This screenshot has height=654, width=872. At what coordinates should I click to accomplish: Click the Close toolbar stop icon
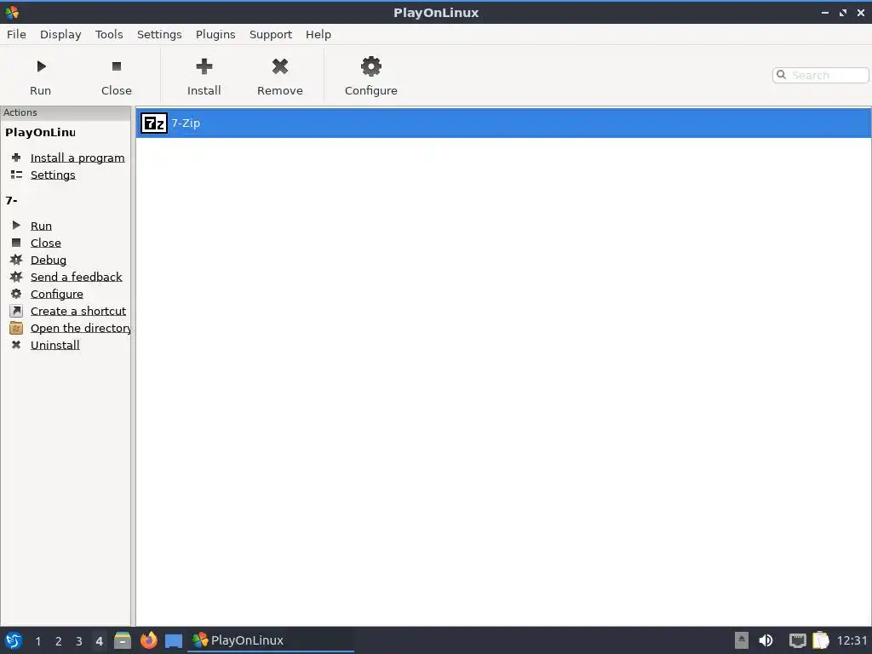pyautogui.click(x=116, y=66)
